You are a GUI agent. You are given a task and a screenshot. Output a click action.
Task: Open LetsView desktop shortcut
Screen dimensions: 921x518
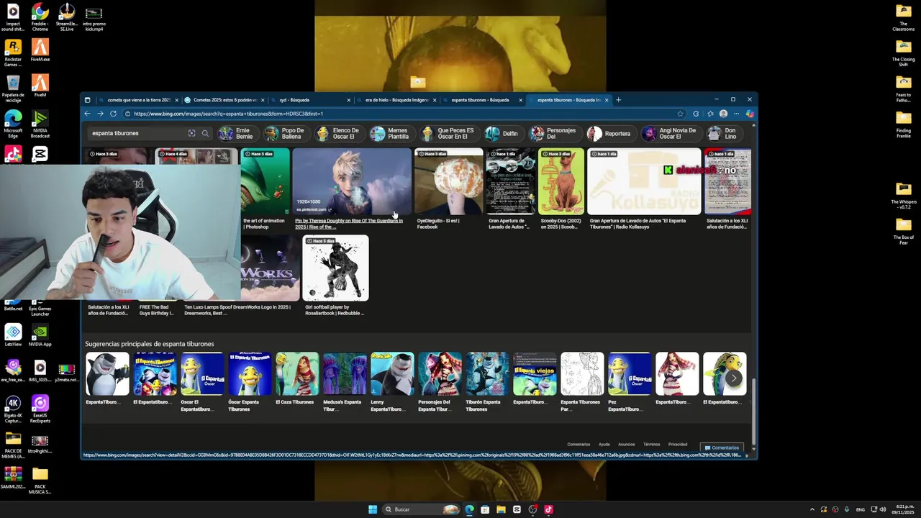[13, 335]
